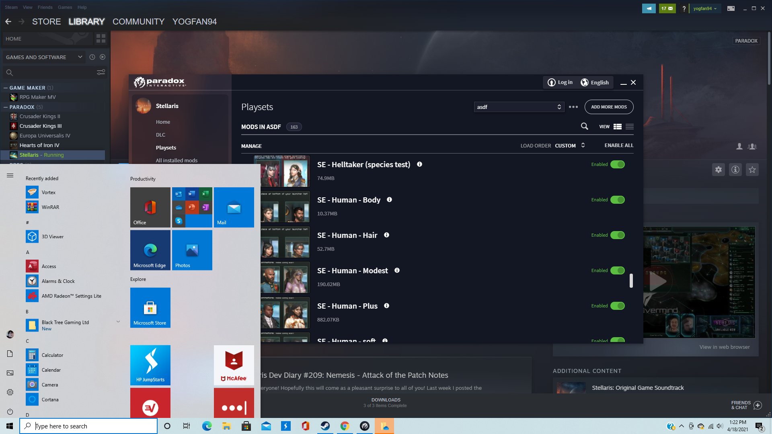Disable the SE - Human - Hair mod

coord(618,235)
